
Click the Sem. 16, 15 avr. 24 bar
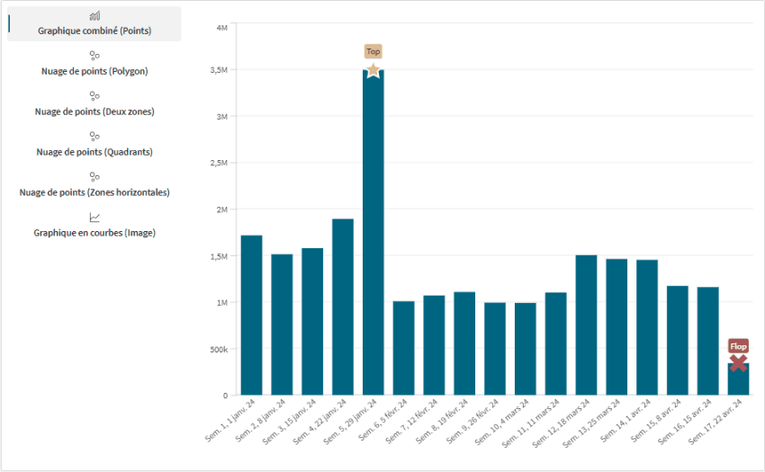click(x=707, y=340)
